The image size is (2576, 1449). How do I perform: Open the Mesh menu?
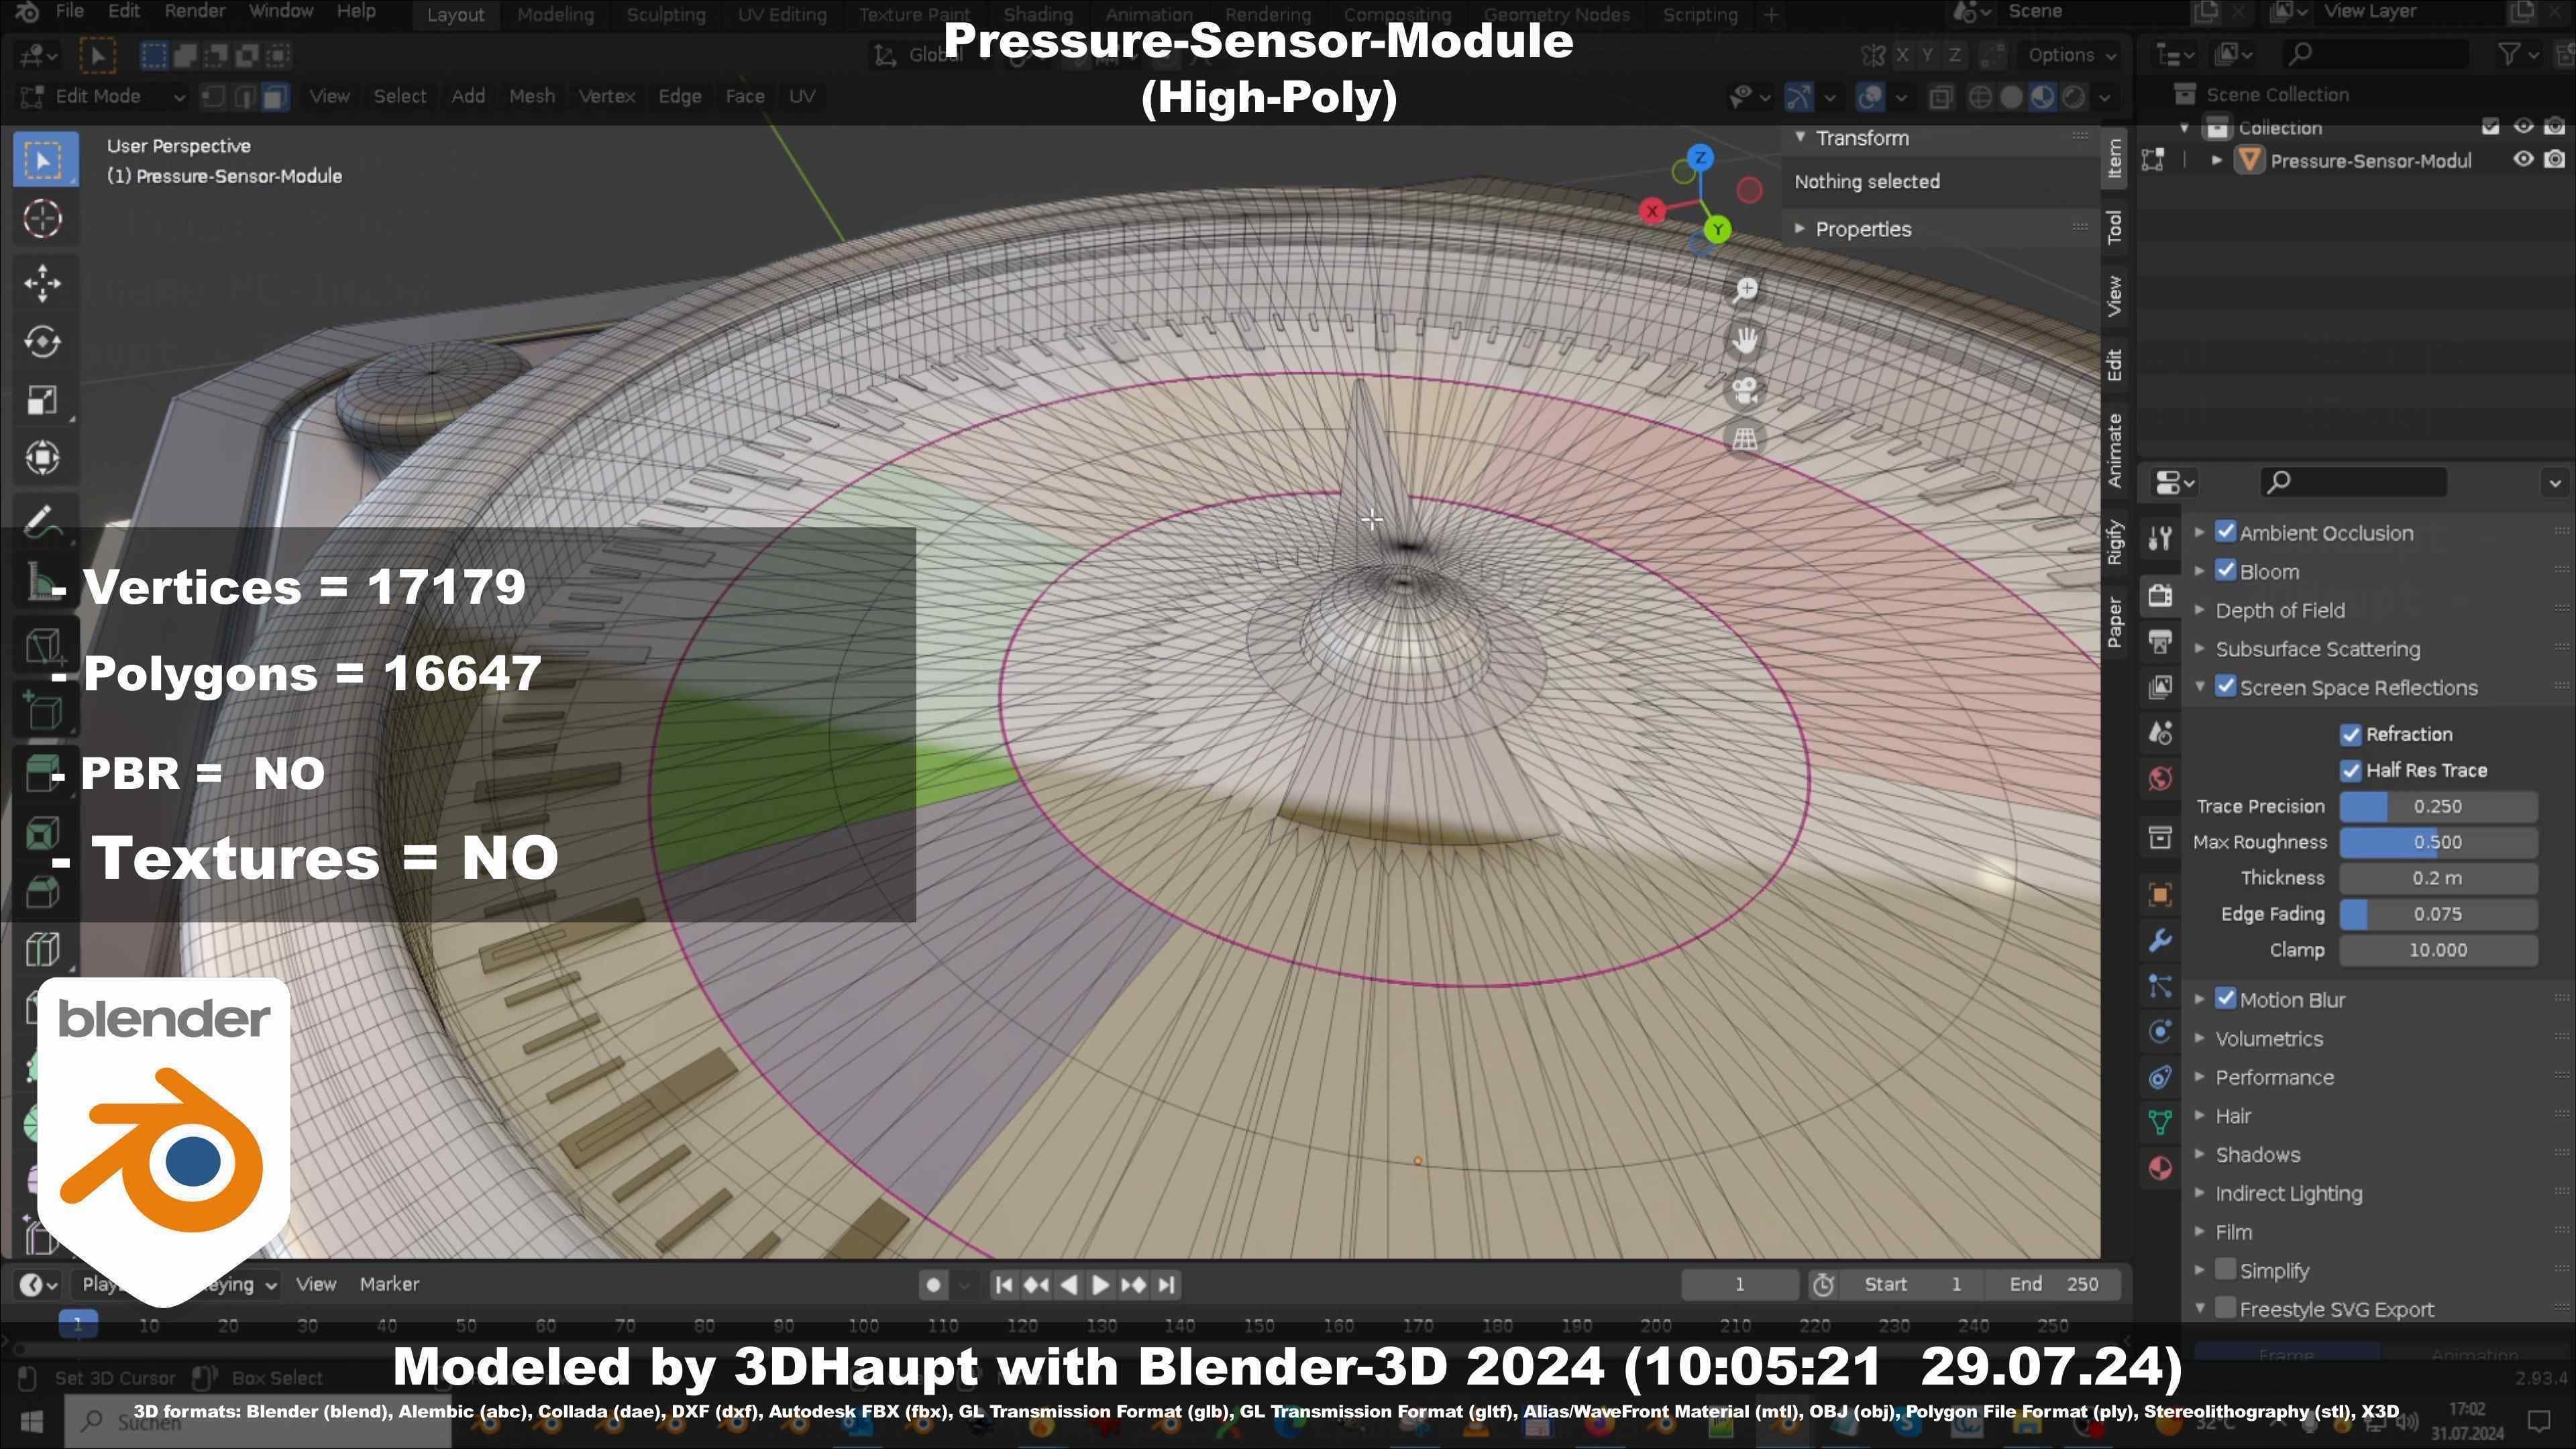pyautogui.click(x=531, y=96)
